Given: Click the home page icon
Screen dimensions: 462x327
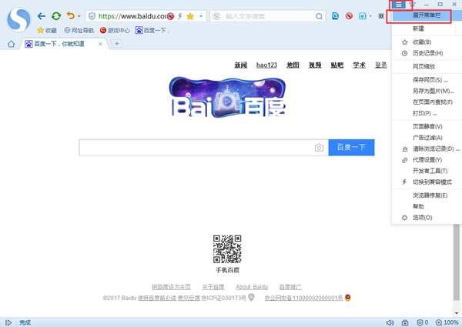Looking at the screenshot, I should pyautogui.click(x=12, y=44).
